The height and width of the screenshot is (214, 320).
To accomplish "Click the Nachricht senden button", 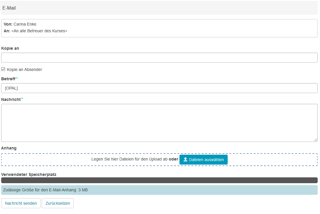I will tap(21, 203).
